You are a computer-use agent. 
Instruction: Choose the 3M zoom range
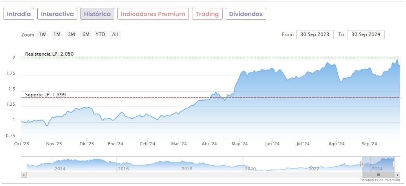pyautogui.click(x=71, y=34)
